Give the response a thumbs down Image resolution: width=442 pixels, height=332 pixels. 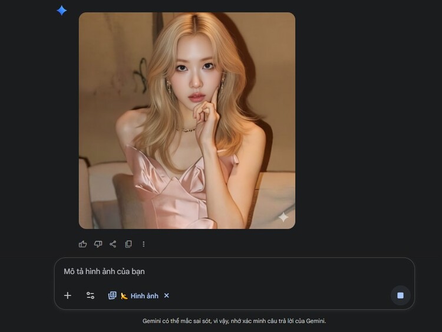98,244
